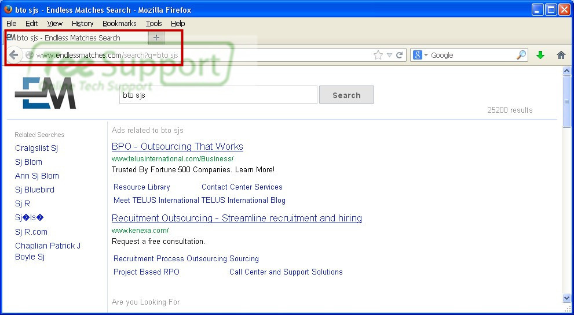Bookmark this page with the star icon
The height and width of the screenshot is (315, 574).
coord(378,55)
